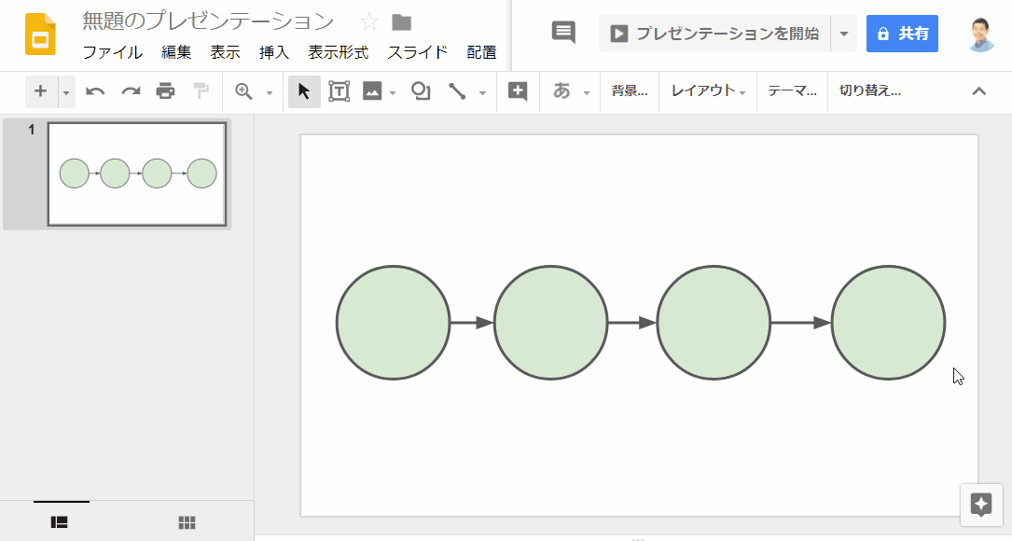Select the zoom tool
This screenshot has height=541, width=1012.
[x=244, y=91]
